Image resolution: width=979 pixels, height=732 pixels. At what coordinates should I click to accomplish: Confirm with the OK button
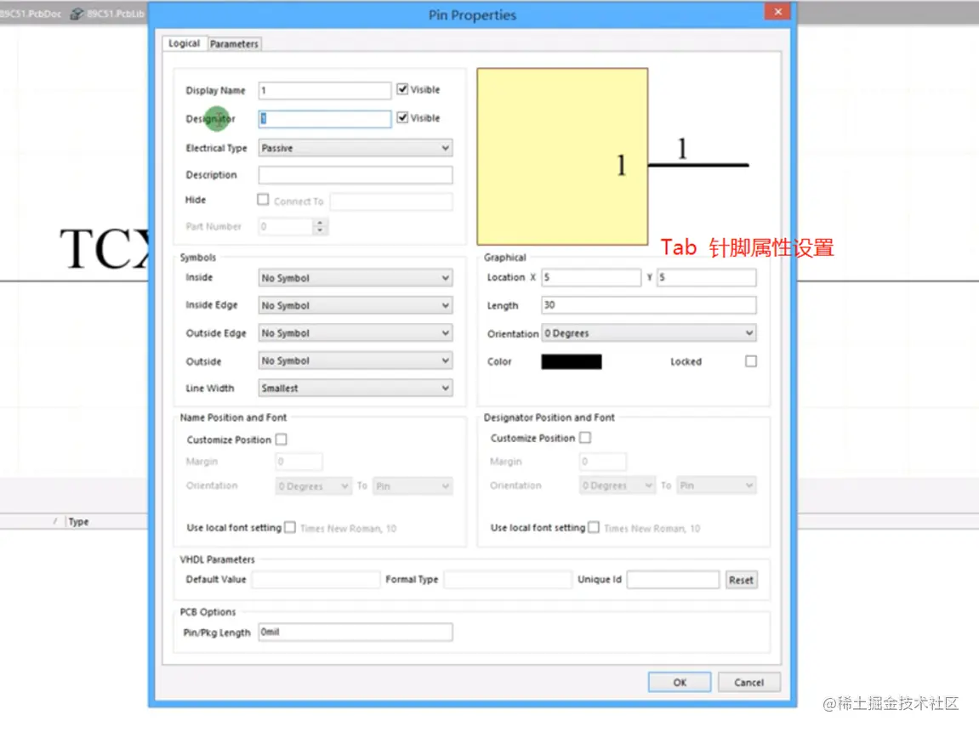[680, 683]
